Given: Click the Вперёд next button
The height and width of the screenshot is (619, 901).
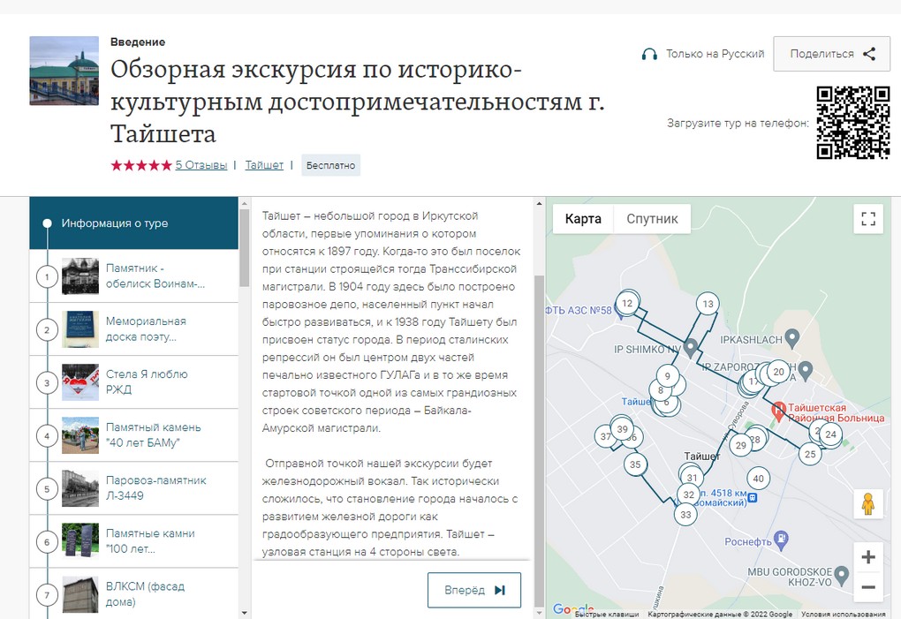Looking at the screenshot, I should (x=474, y=590).
